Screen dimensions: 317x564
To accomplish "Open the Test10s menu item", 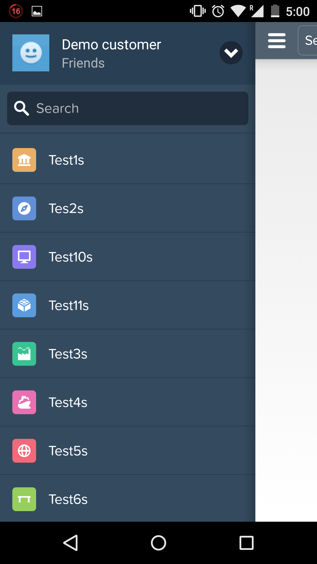I will [x=128, y=257].
